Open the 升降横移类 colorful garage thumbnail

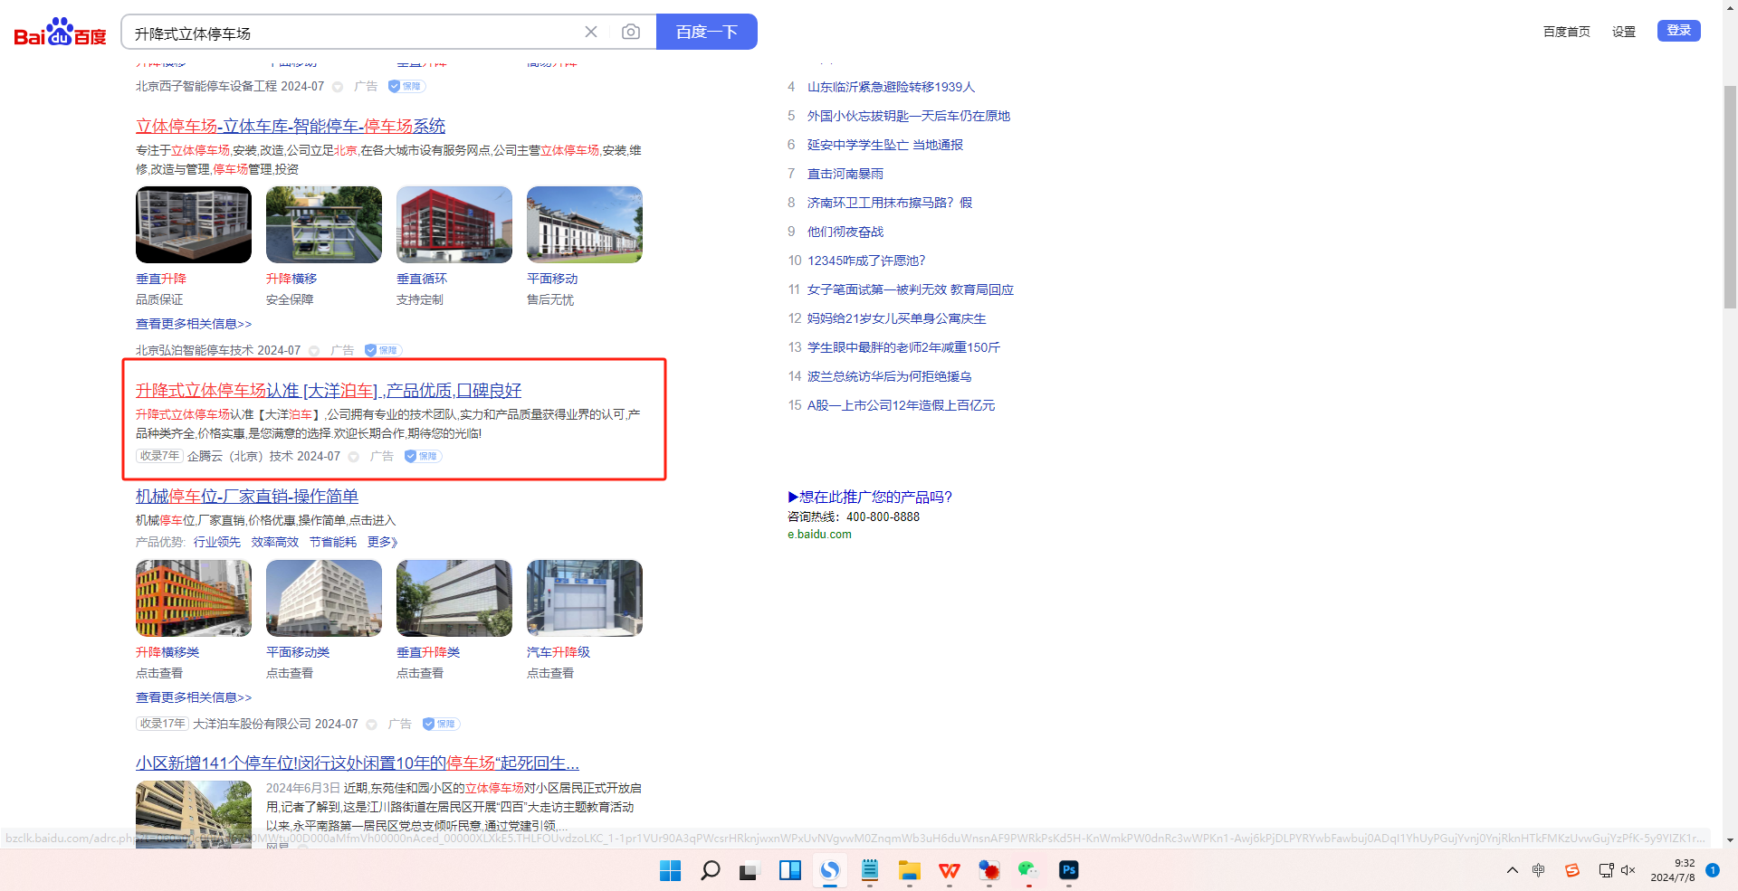click(194, 598)
